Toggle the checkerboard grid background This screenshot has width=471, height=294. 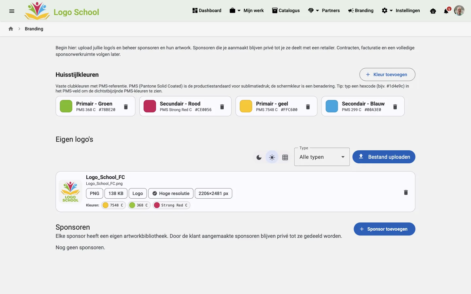click(285, 157)
